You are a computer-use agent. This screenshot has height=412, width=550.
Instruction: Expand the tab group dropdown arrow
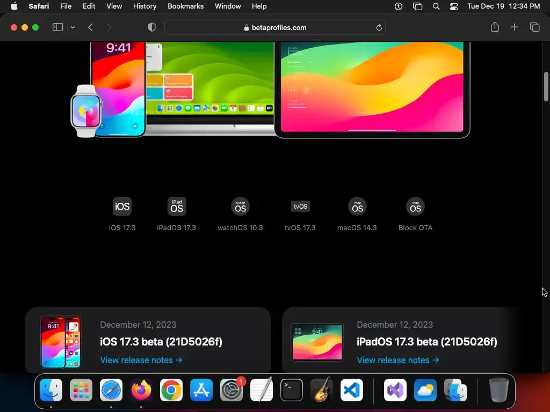tap(73, 27)
